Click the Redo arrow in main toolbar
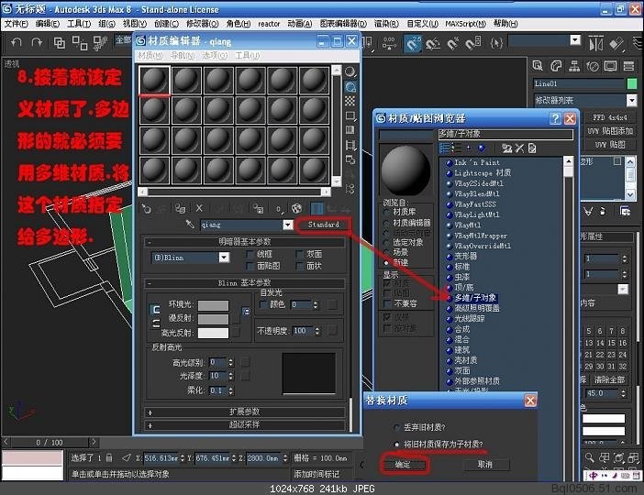Viewport: 644px width, 495px height. coord(37,43)
